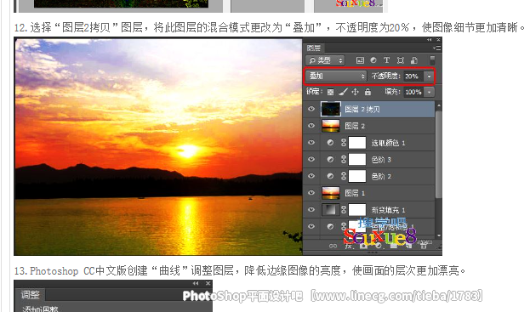The height and width of the screenshot is (312, 530).
Task: Click the 色阶 3 layer name
Action: (381, 159)
